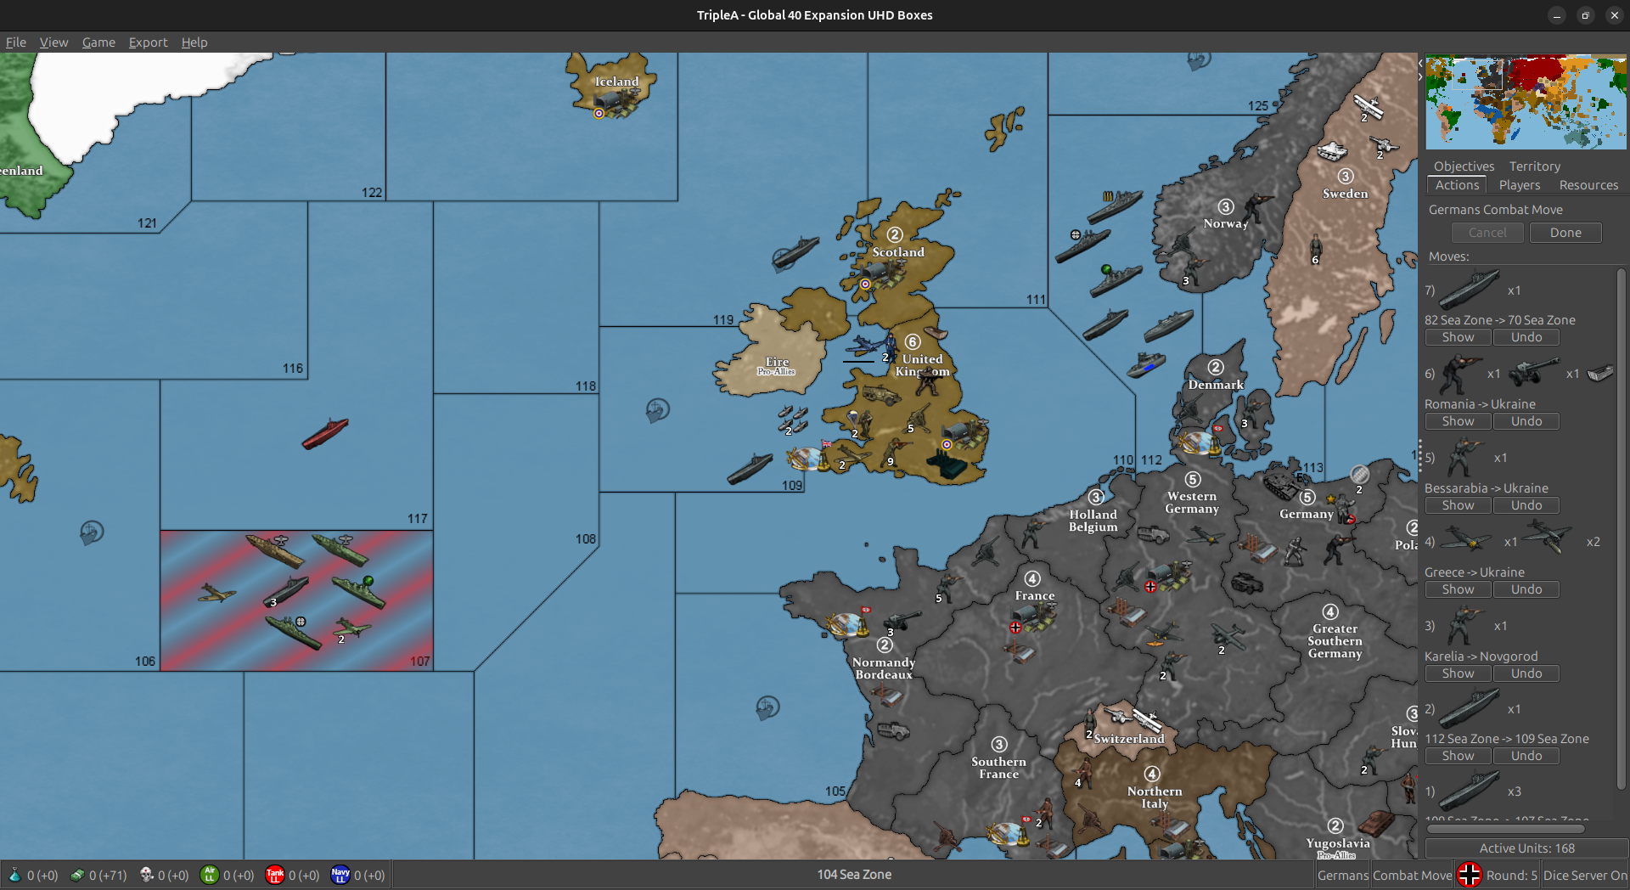Click the Dice Server On status
Screen dimensions: 1630x890
[x=1584, y=875]
